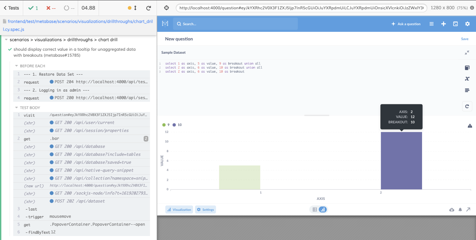Refresh the query with the circular arrow
Viewport: 476px width, 240px height.
point(467,106)
